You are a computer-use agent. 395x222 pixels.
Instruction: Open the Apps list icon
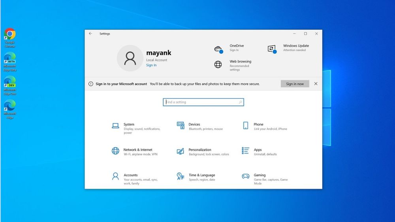coord(245,151)
